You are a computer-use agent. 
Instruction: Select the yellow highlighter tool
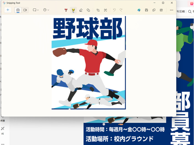[x=73, y=10]
